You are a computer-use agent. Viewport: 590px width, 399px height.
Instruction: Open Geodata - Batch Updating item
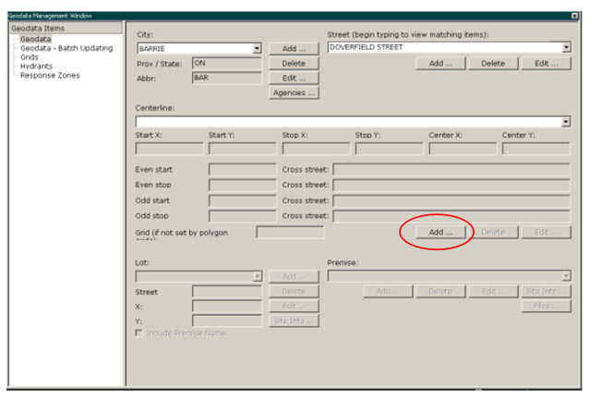click(66, 48)
